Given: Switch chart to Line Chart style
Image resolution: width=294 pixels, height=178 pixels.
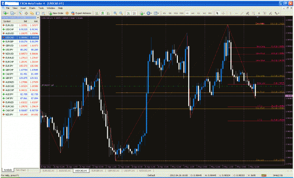Looking at the screenshot, I should coord(108,13).
